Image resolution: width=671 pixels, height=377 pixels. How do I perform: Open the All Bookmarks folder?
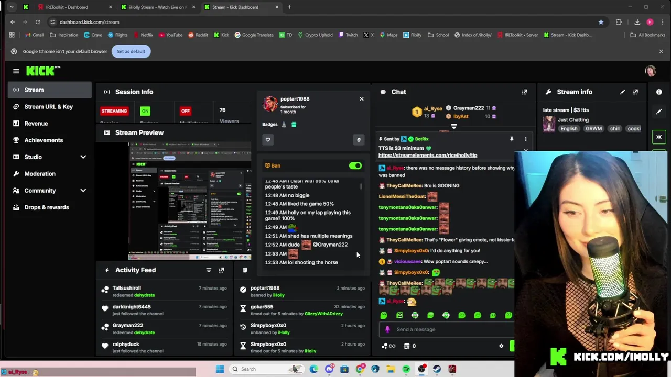pyautogui.click(x=647, y=35)
